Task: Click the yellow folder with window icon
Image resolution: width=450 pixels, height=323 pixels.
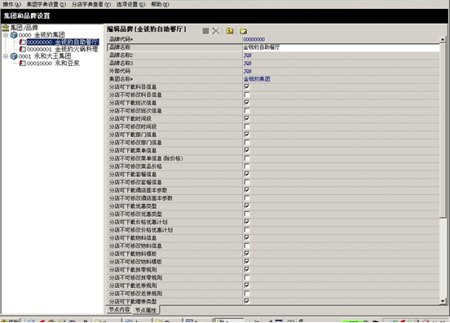Action: [230, 31]
